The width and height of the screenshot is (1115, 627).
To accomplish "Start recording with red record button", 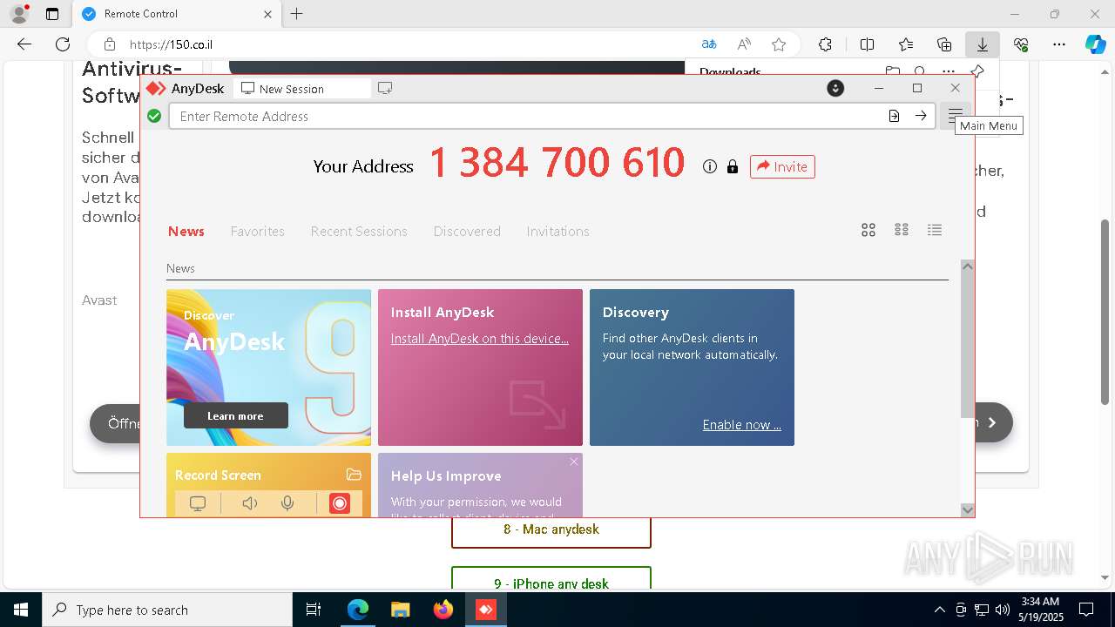I will [x=340, y=503].
